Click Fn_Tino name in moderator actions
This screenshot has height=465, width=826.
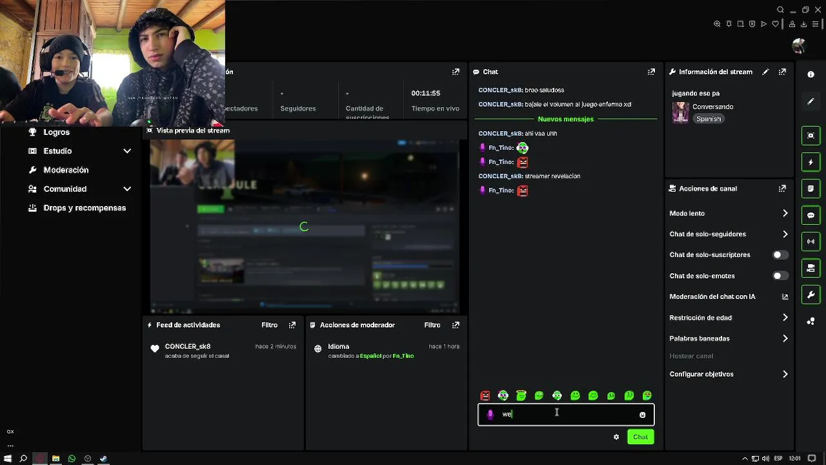coord(403,356)
